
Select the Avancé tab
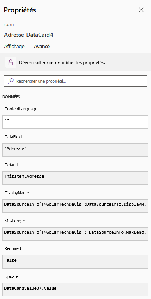click(42, 46)
